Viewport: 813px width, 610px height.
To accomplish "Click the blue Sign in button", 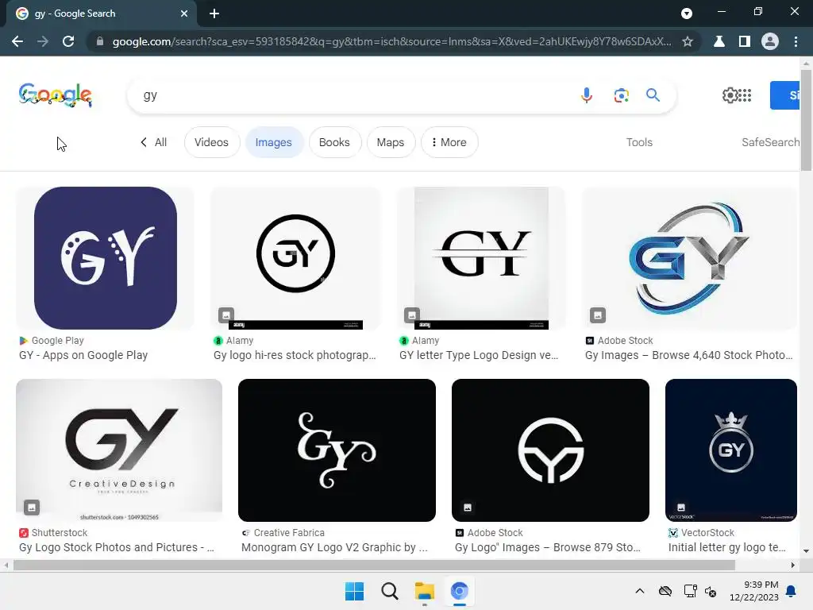I will coord(785,95).
